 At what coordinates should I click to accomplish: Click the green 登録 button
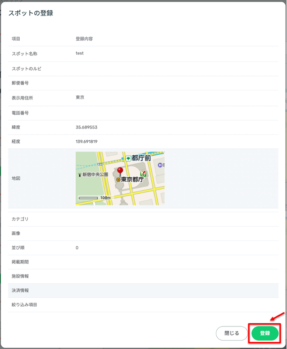265,333
